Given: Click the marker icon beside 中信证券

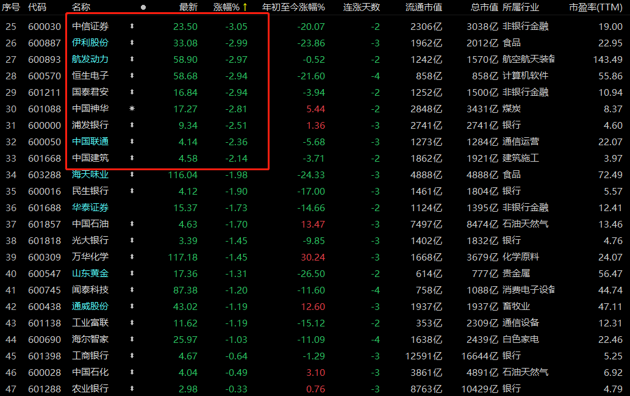Looking at the screenshot, I should 132,26.
